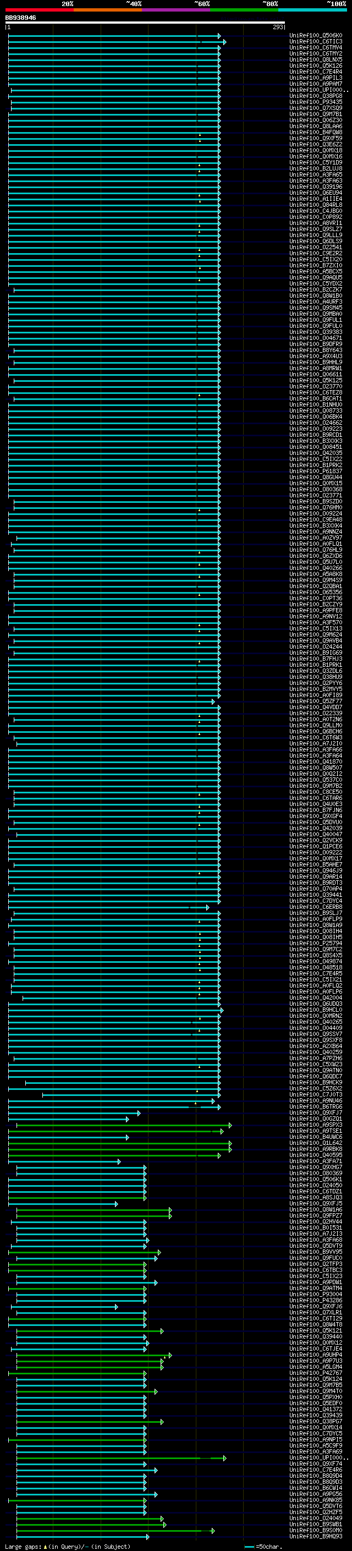Select UniRef100_A9PIL3 label
This screenshot has height=1551, width=352.
point(316,78)
